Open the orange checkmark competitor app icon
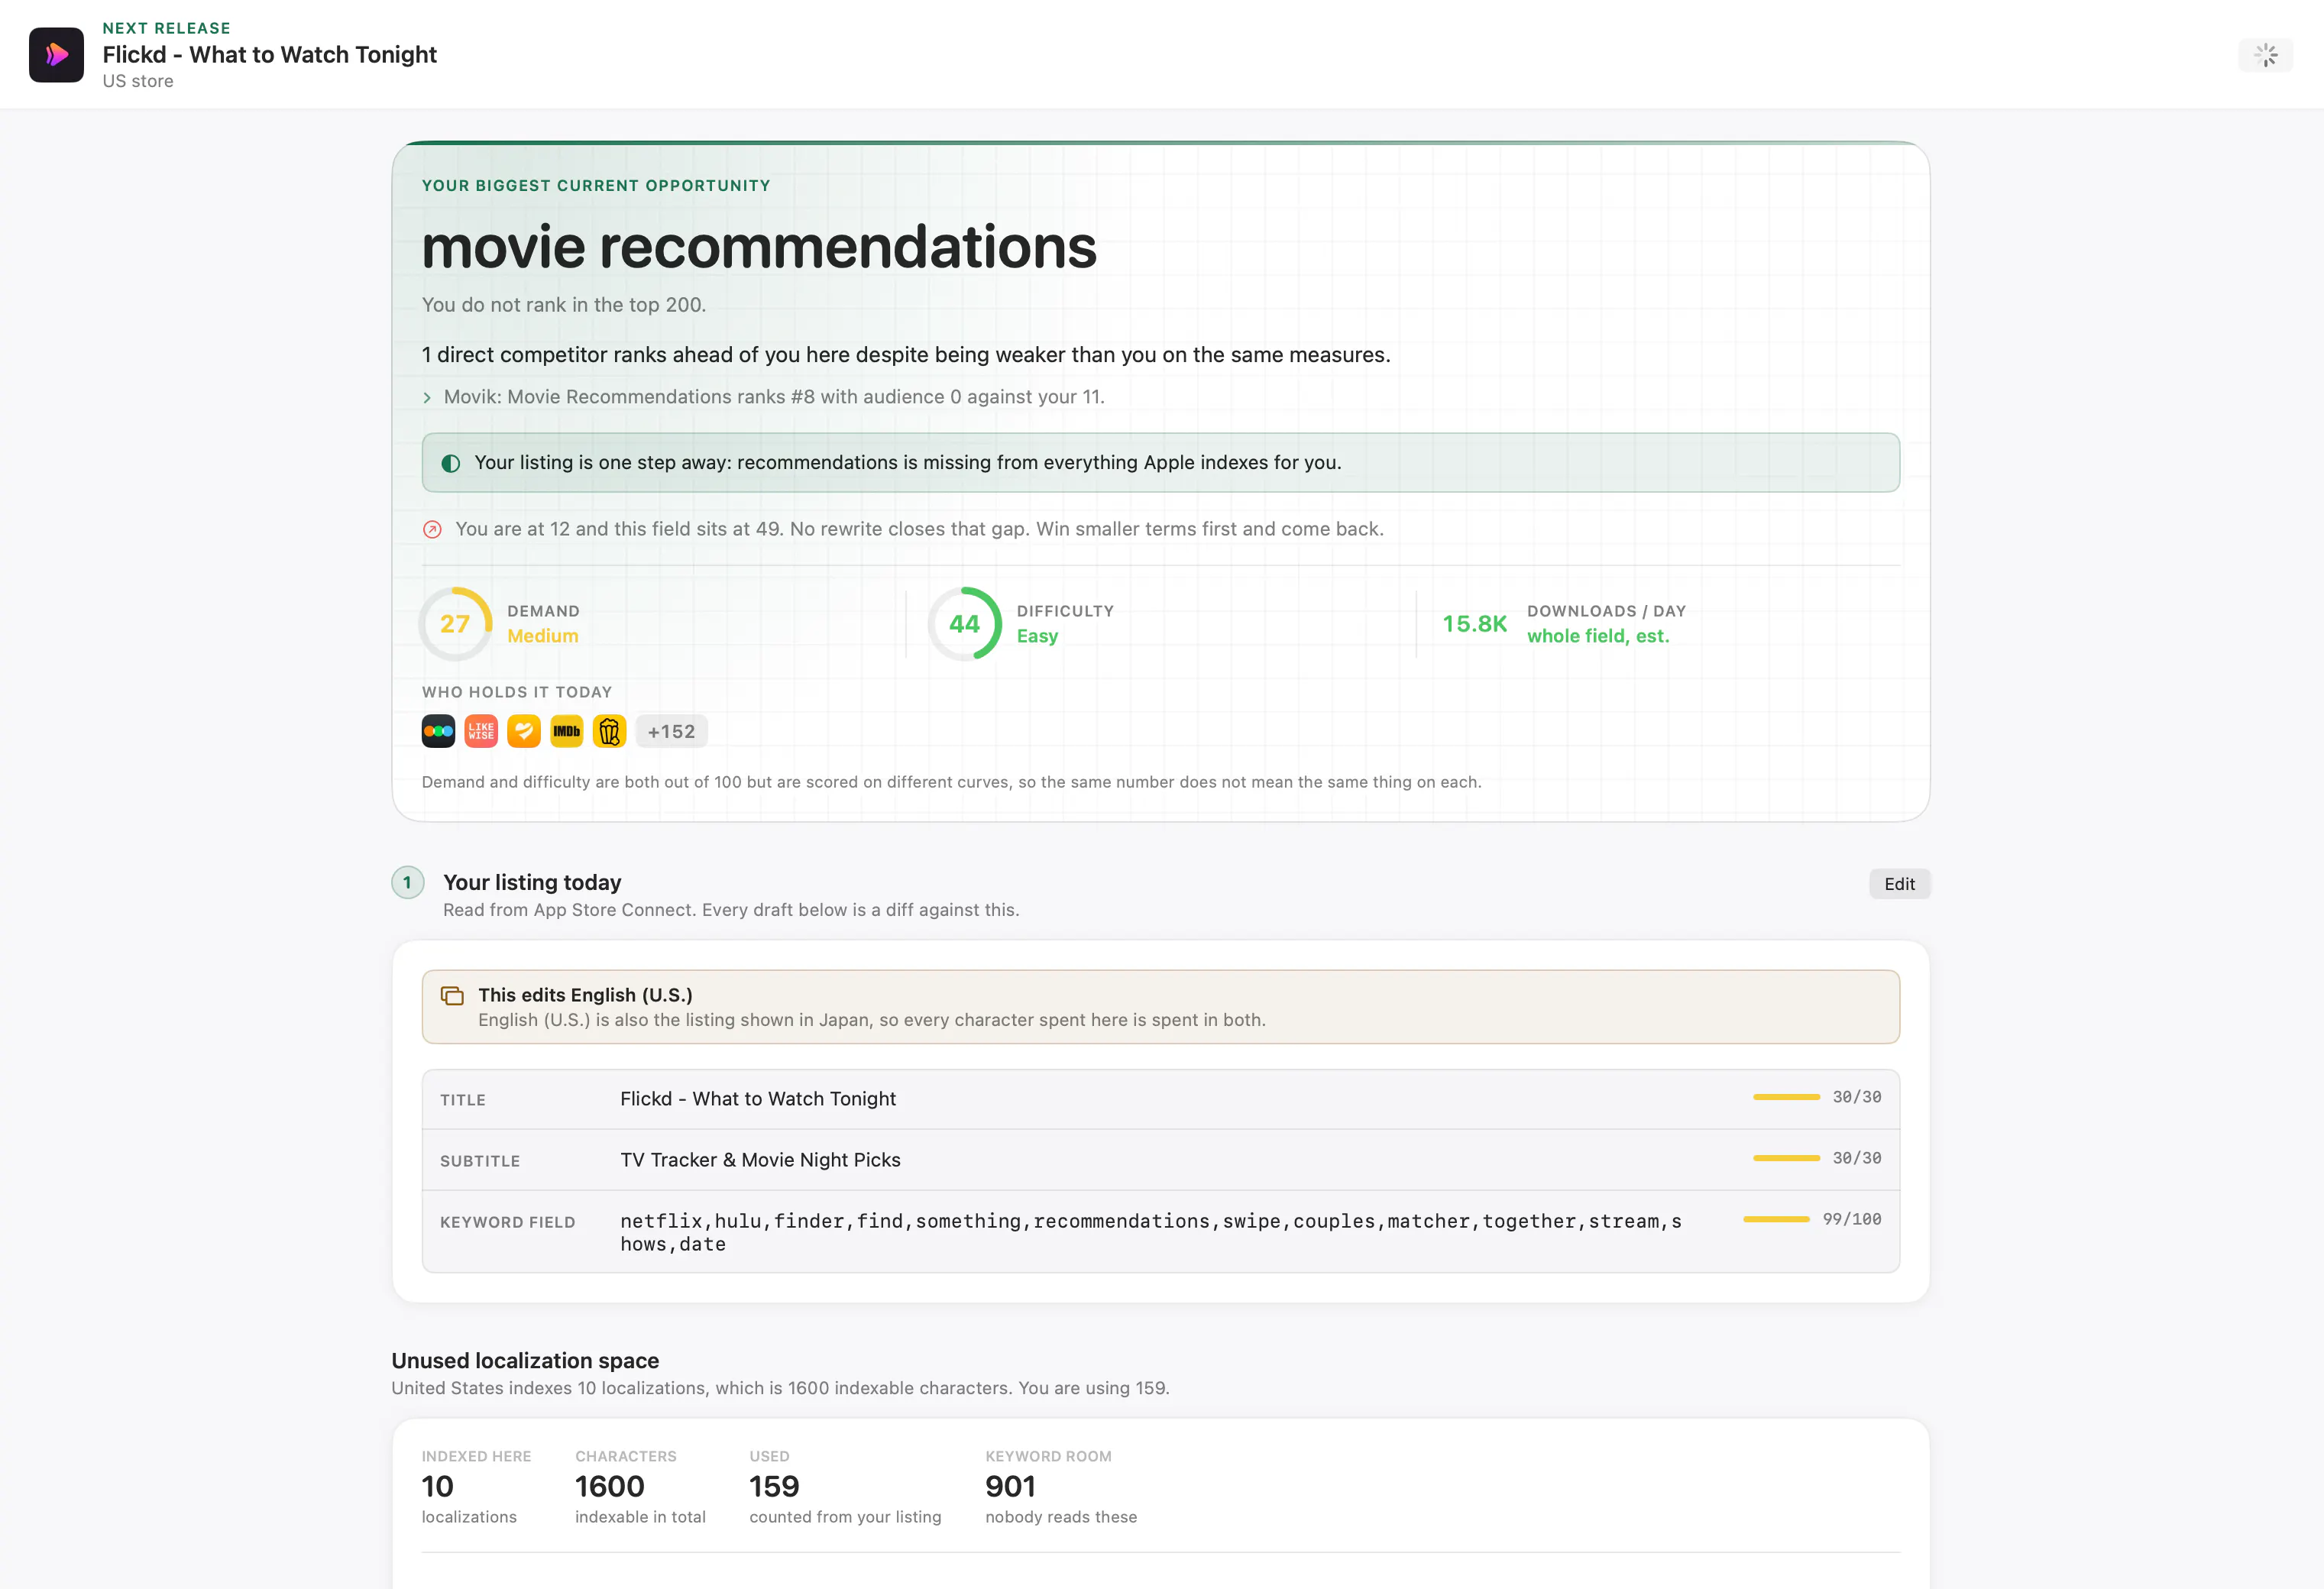The image size is (2324, 1589). click(524, 731)
